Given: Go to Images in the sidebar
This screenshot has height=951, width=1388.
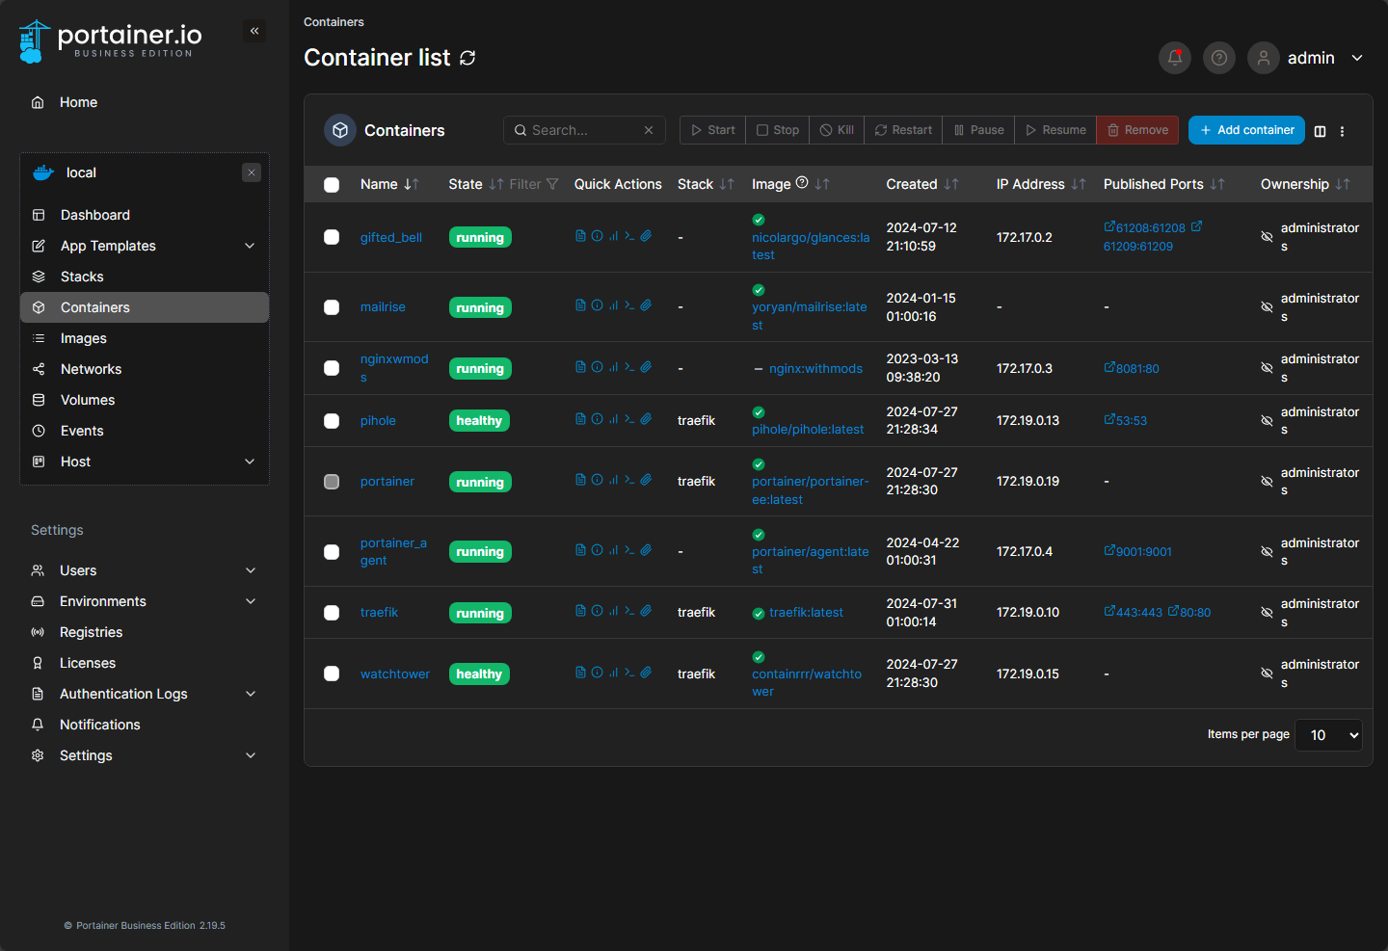Looking at the screenshot, I should point(84,338).
